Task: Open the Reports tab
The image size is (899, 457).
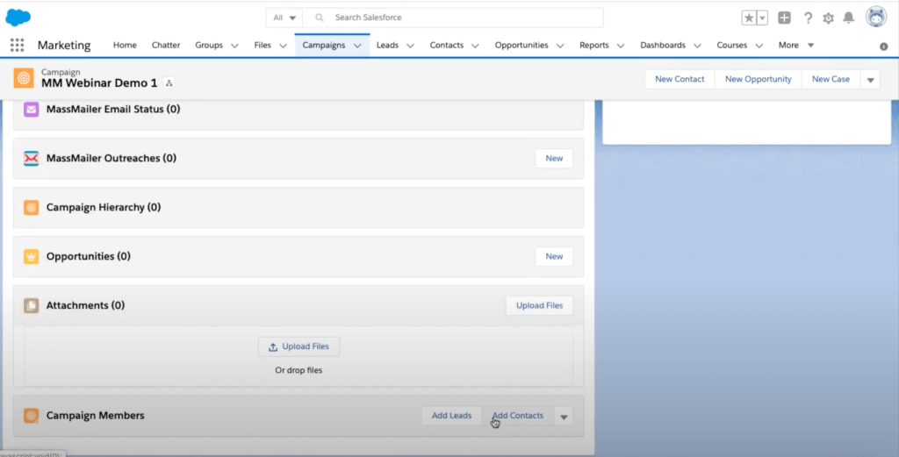Action: (x=594, y=45)
